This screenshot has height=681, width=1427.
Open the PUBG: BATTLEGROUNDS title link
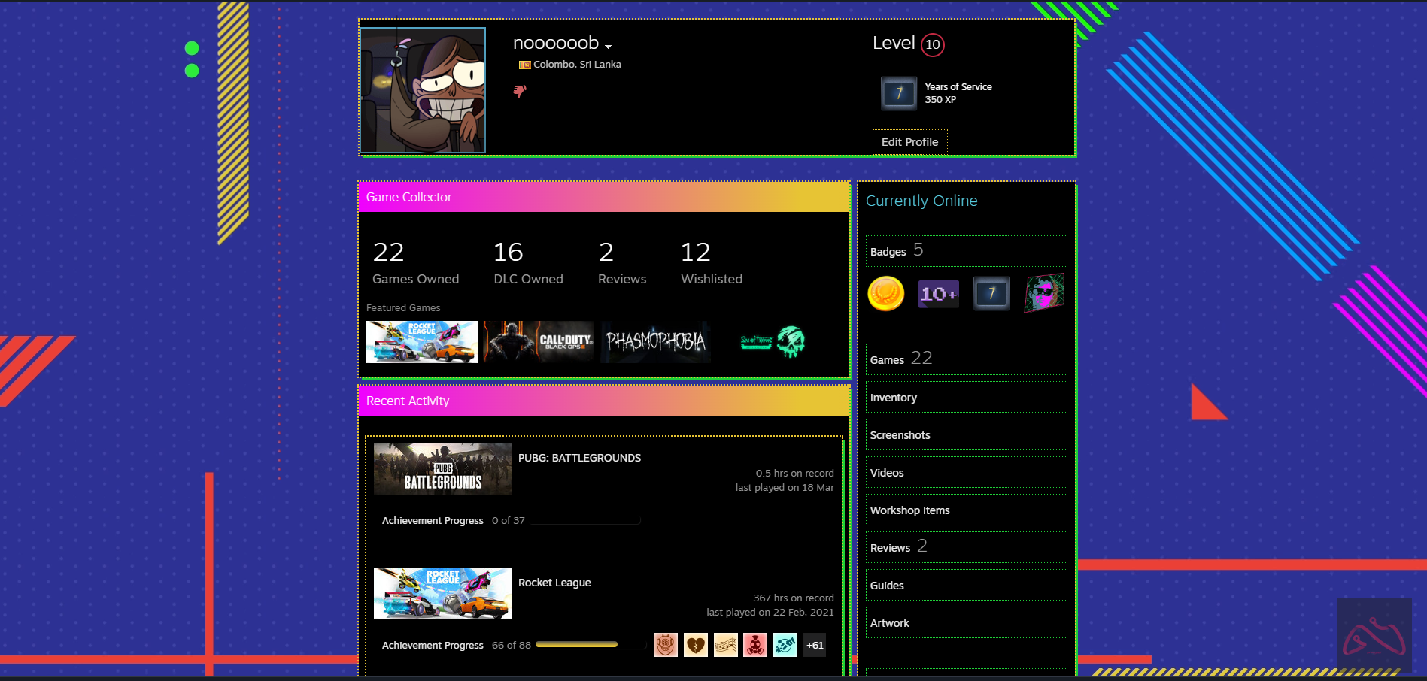579,458
